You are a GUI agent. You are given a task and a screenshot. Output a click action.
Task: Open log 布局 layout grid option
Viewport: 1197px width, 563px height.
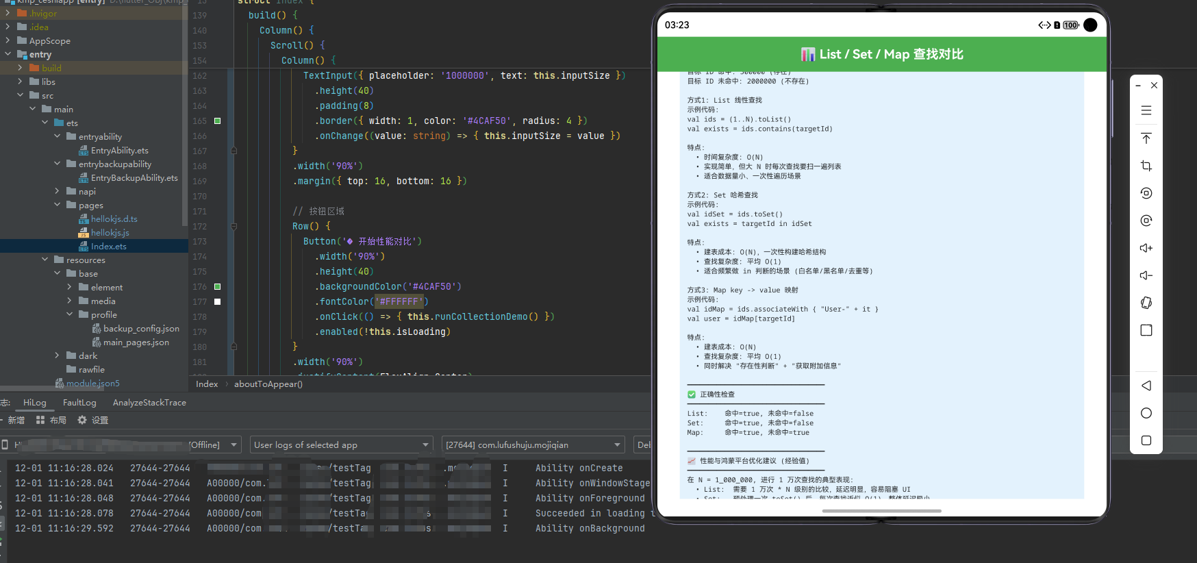51,420
